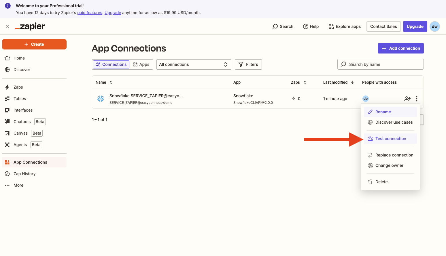446x256 pixels.
Task: Open Explore apps
Action: click(345, 26)
